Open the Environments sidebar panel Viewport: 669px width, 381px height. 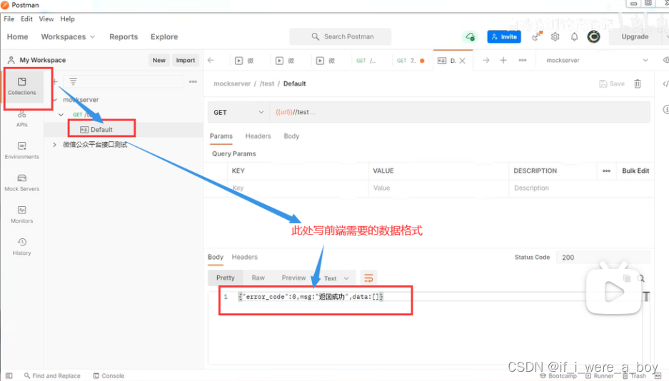click(x=21, y=151)
